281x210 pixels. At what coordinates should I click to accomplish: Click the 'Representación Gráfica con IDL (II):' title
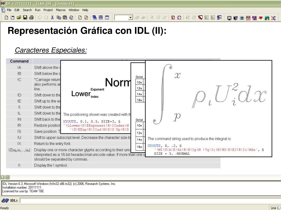click(x=87, y=31)
